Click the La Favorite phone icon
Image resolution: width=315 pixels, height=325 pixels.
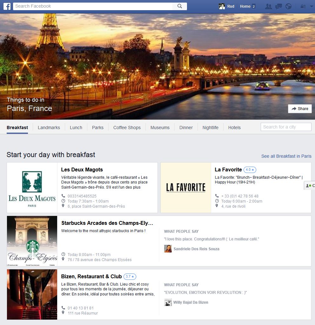217,196
